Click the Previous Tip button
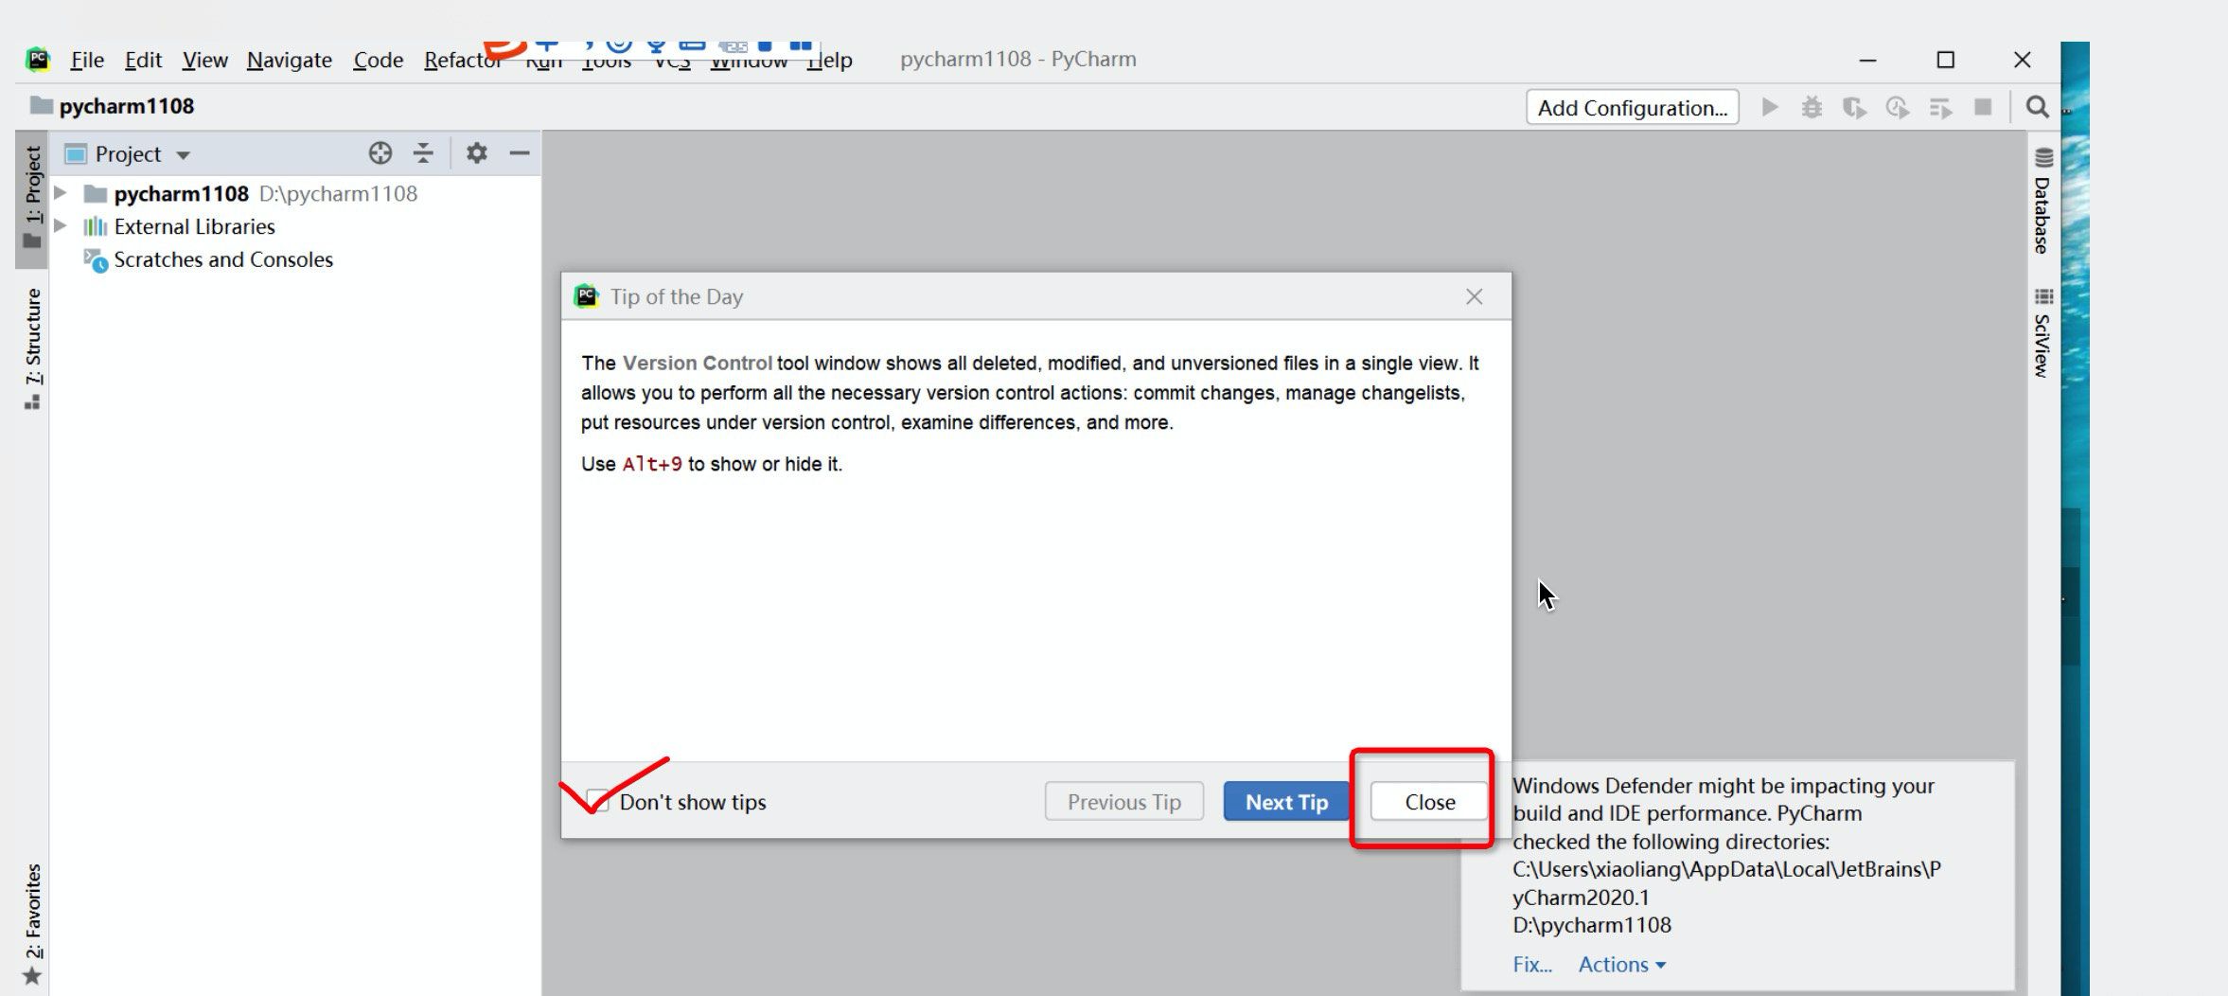 (1124, 802)
